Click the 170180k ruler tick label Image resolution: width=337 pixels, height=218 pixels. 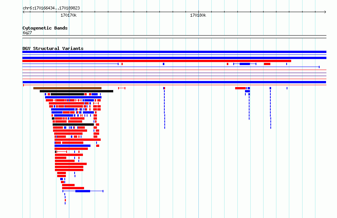(x=198, y=15)
